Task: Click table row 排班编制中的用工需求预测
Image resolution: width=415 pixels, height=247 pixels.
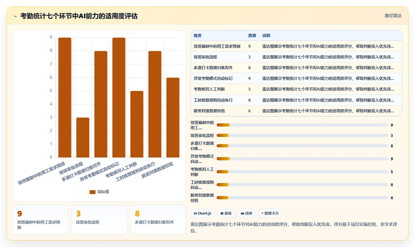Action: pyautogui.click(x=296, y=46)
